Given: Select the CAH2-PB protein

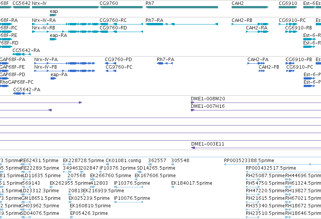Looking at the screenshot, I should click(262, 71).
